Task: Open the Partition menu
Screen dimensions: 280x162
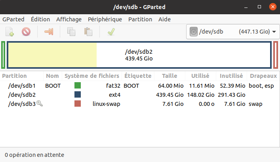Action: [x=140, y=19]
